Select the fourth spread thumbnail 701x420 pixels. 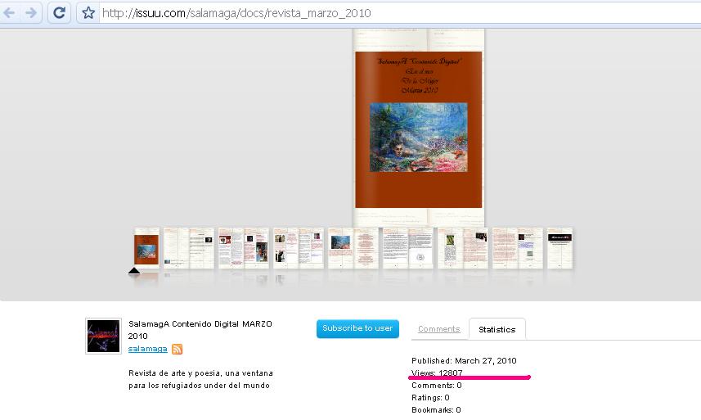tap(299, 248)
